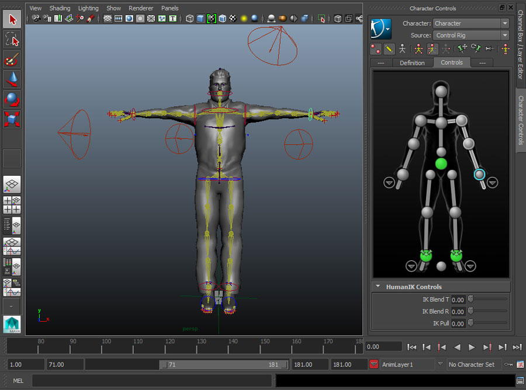
Task: Toggle the highlighted right wrist effector selection
Action: coord(479,175)
